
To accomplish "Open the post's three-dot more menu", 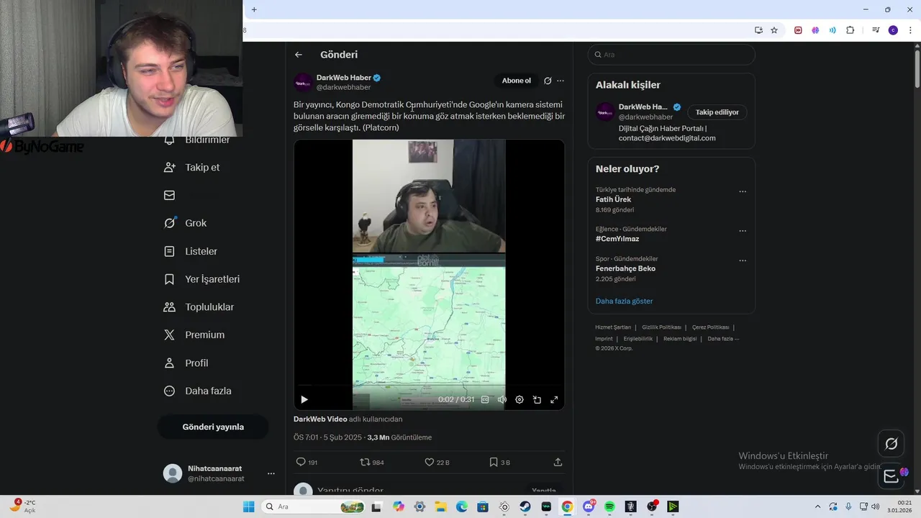I will tap(561, 81).
